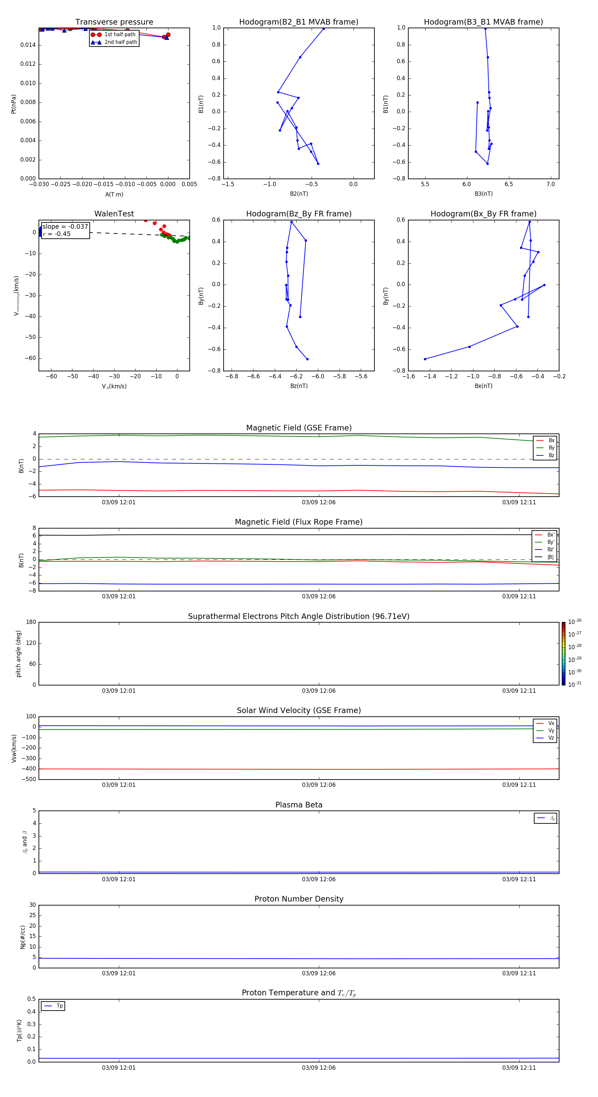598x1097 pixels.
Task: Click the "V_A(km/s)" x-axis label
Action: pyautogui.click(x=114, y=386)
